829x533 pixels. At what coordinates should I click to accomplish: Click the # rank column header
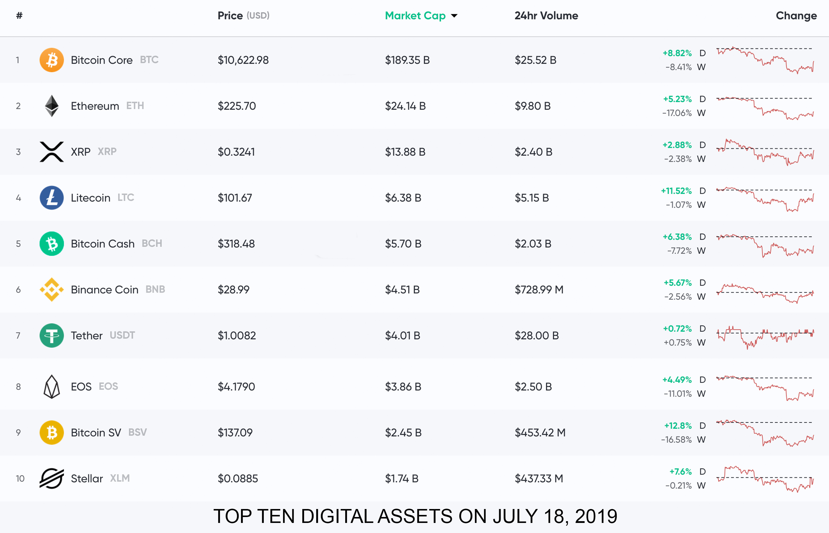tap(19, 16)
